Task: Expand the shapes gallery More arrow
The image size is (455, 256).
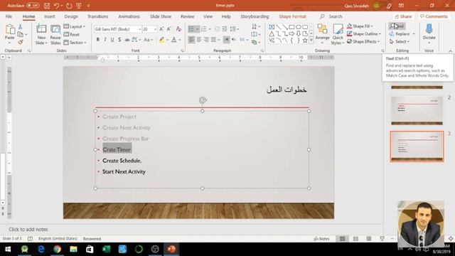Action: pos(311,41)
